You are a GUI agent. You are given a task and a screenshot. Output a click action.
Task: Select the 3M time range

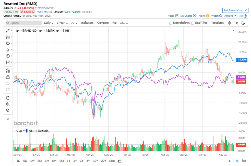point(47,161)
